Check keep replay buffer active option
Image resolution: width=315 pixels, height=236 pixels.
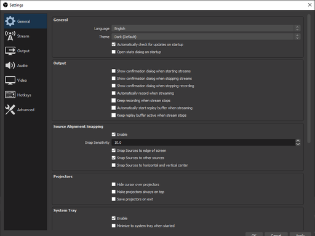pos(114,115)
